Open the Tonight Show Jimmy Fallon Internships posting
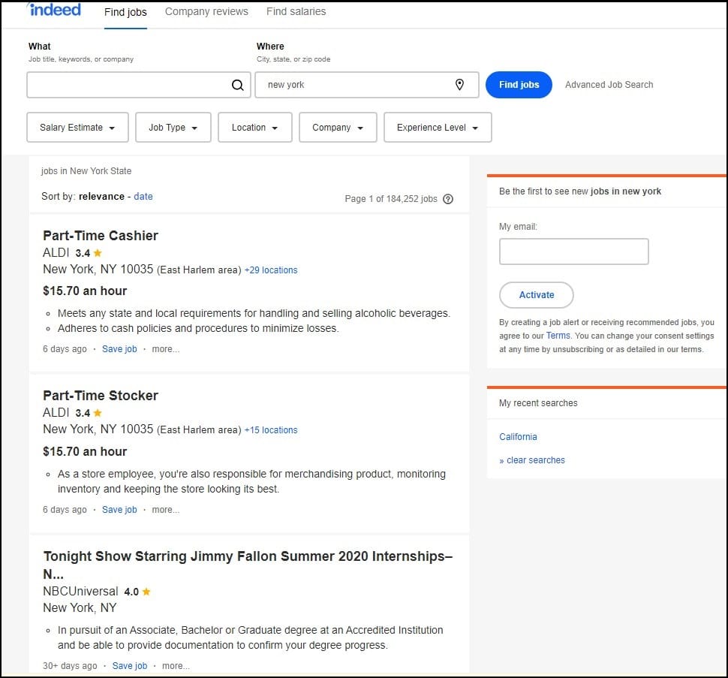 coord(248,565)
